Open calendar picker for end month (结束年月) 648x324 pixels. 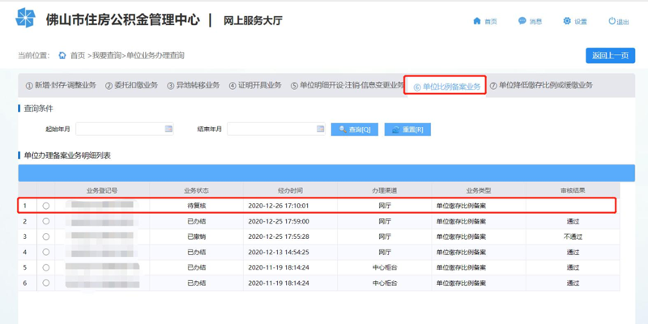click(320, 129)
